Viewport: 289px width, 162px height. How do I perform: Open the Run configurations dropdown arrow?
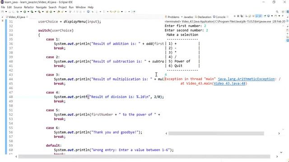[28, 12]
